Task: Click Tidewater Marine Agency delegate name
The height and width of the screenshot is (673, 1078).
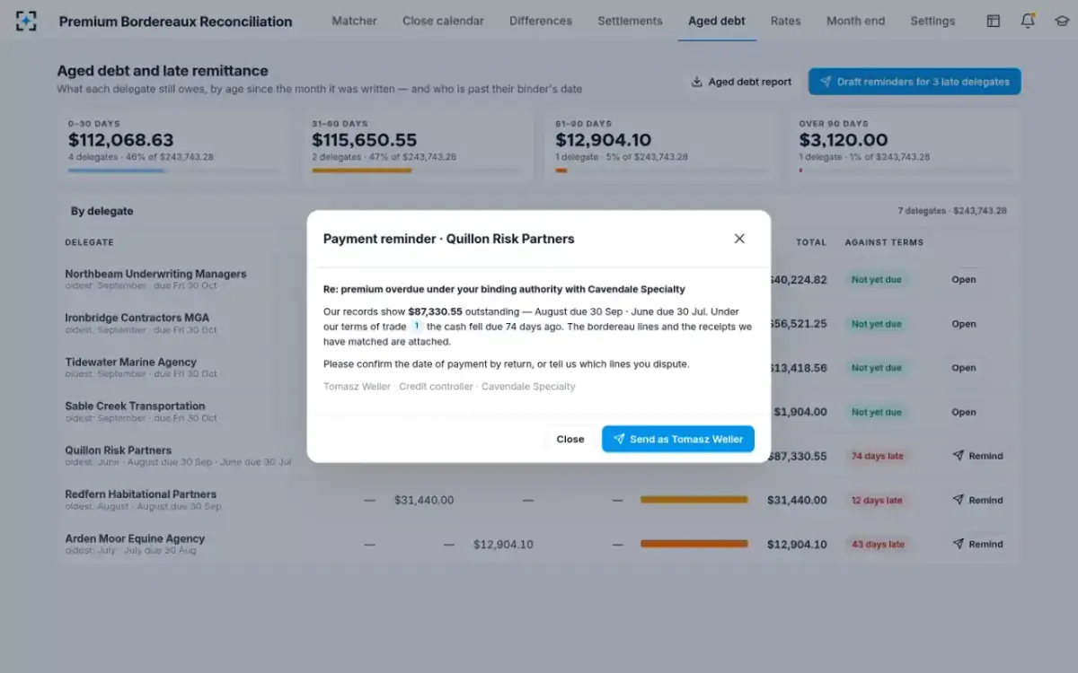Action: click(130, 362)
